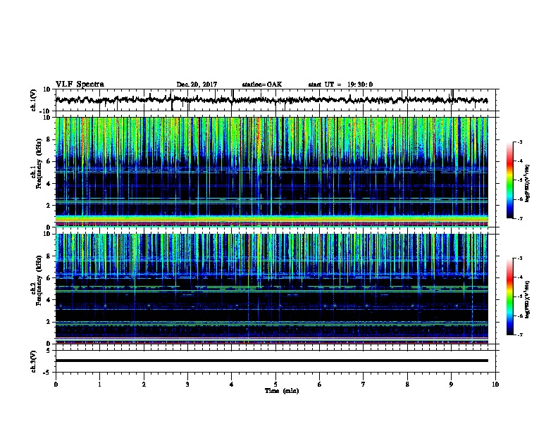
Task: Click the ch.1 color bar log(PSD) label
Action: (528, 183)
